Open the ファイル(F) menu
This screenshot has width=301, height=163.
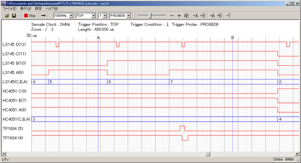9,9
